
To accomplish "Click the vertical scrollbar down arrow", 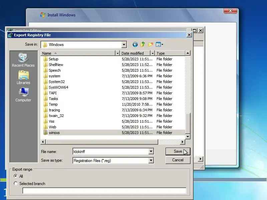I will (188, 136).
